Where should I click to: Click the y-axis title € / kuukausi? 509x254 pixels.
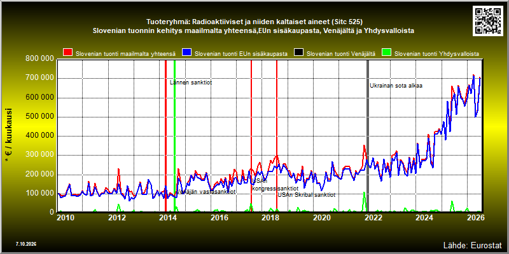pyautogui.click(x=9, y=135)
